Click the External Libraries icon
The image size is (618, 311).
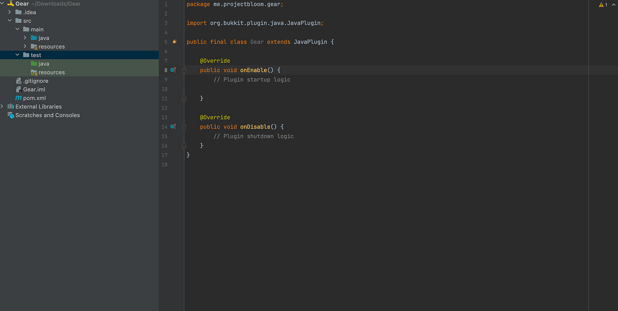(x=10, y=106)
